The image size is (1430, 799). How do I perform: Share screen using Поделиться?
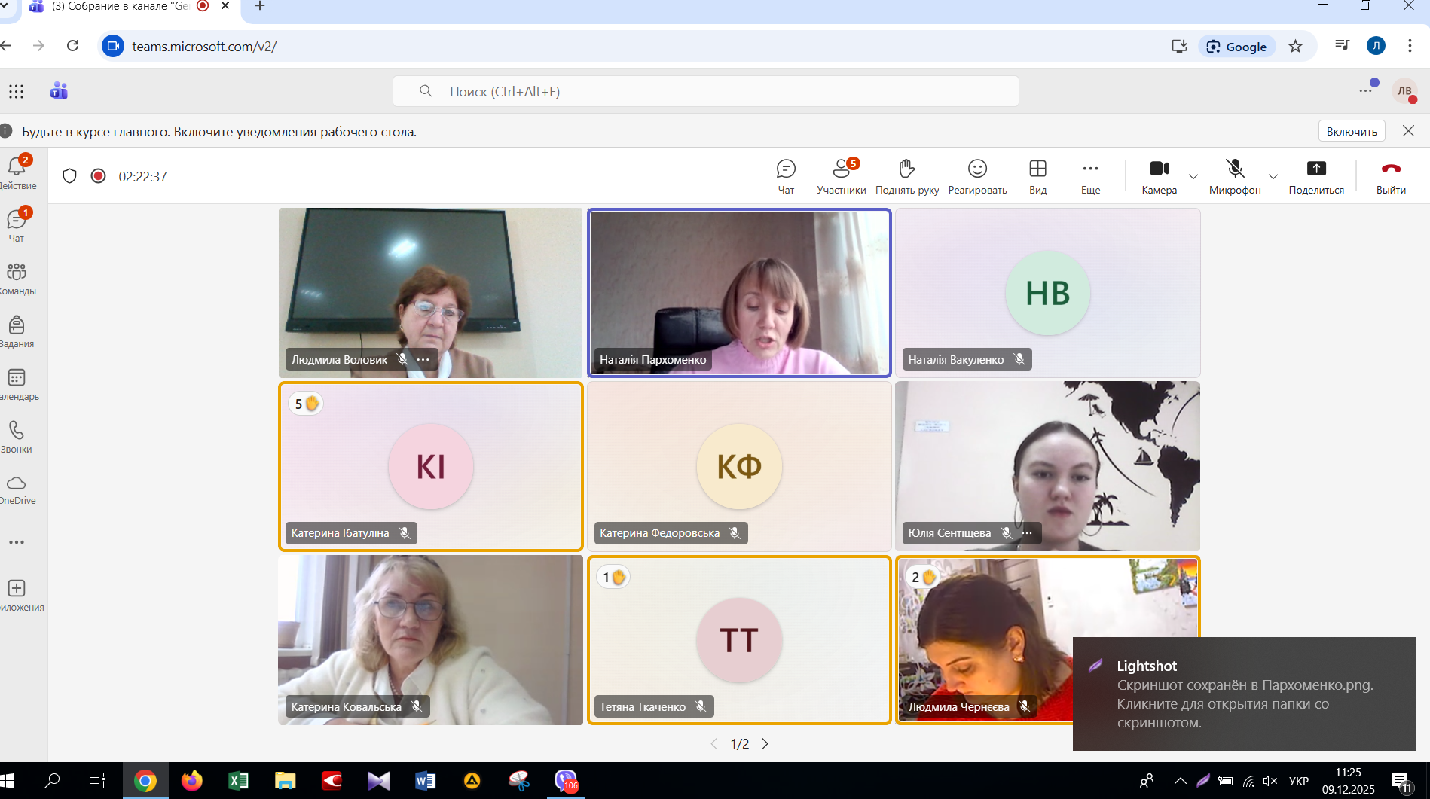[1315, 176]
